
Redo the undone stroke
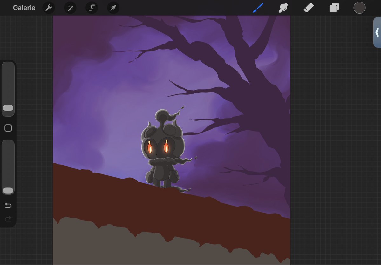pos(8,219)
